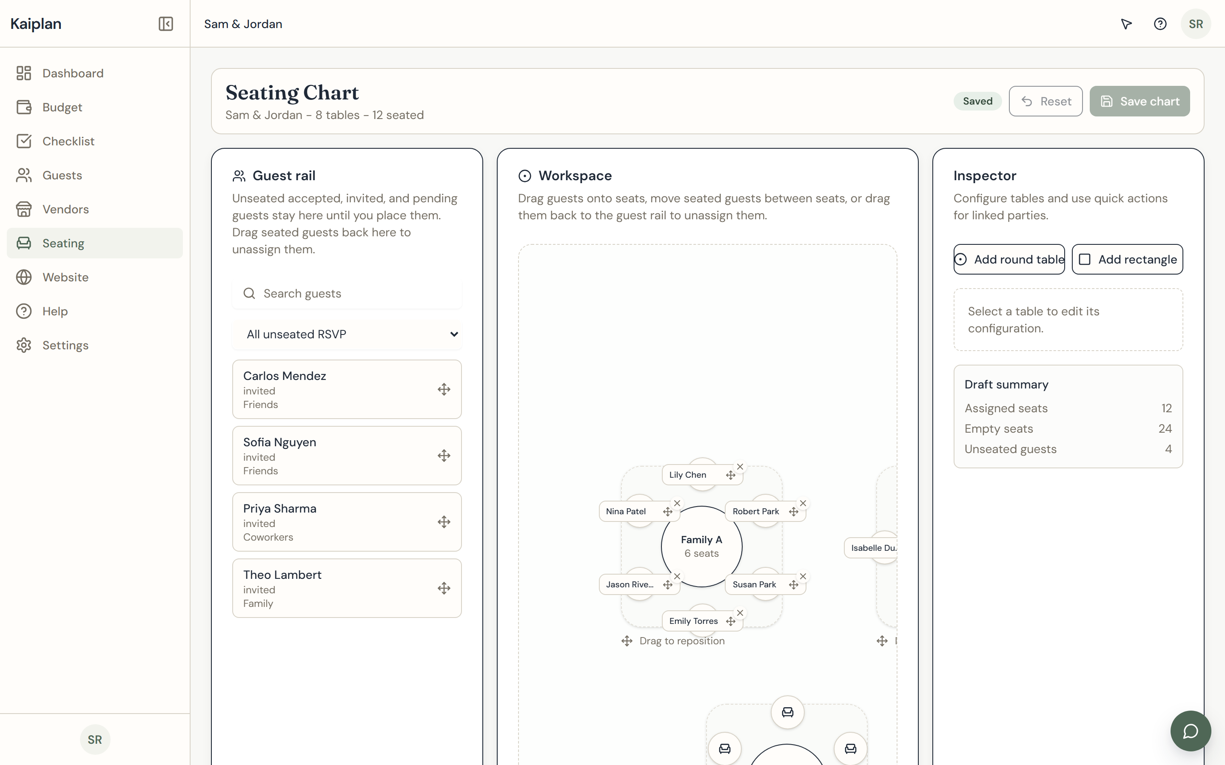
Task: Click the Saved status badge
Action: [x=977, y=101]
